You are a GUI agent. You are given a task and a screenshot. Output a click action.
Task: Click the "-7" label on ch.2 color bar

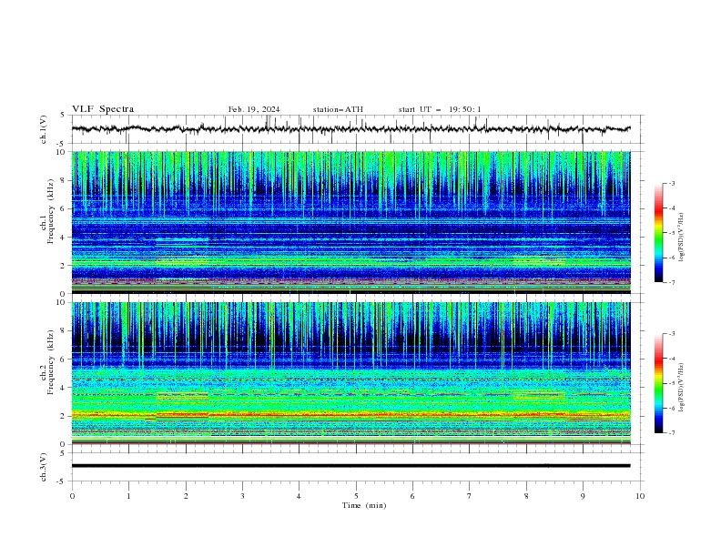point(671,432)
